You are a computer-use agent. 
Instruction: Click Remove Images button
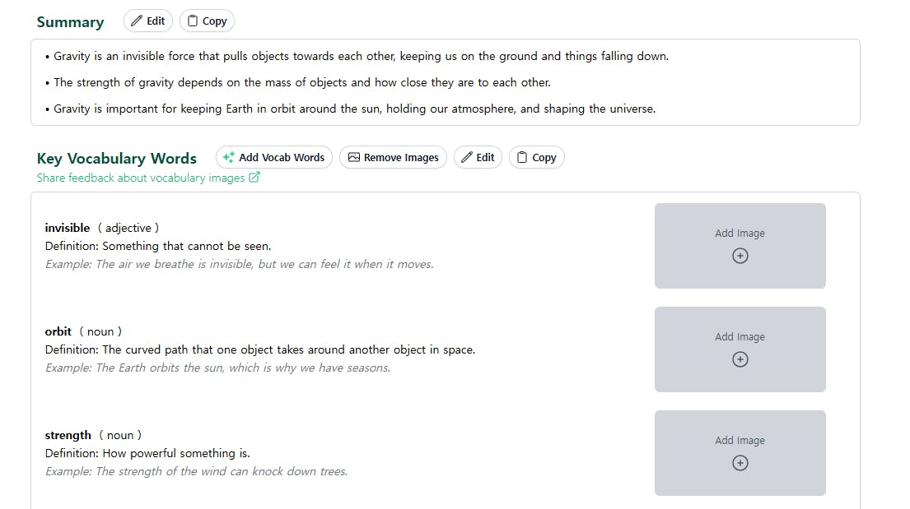(393, 158)
